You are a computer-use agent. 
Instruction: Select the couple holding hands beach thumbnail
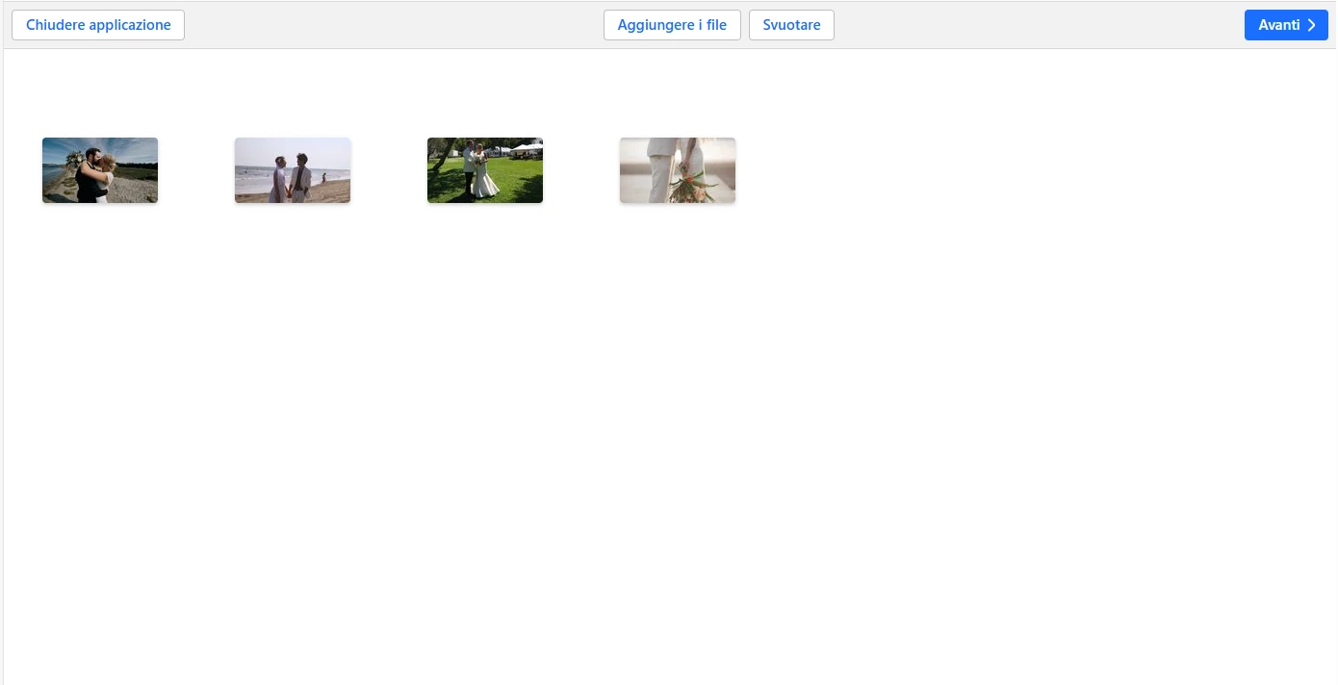tap(293, 170)
